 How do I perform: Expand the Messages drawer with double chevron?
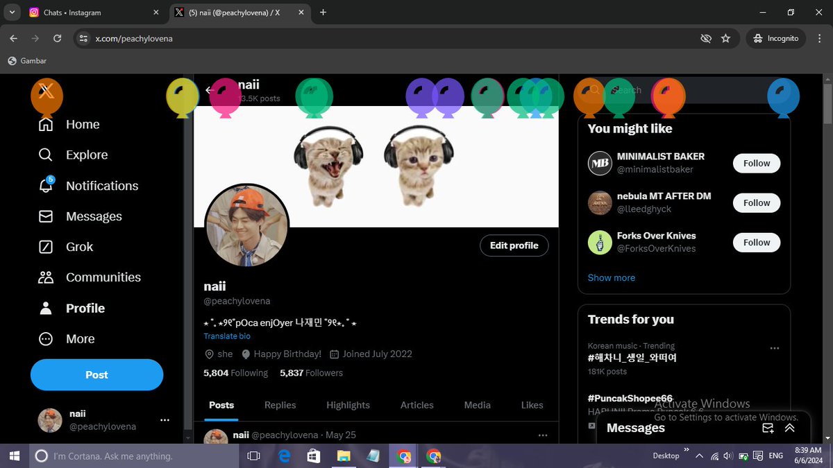(789, 428)
